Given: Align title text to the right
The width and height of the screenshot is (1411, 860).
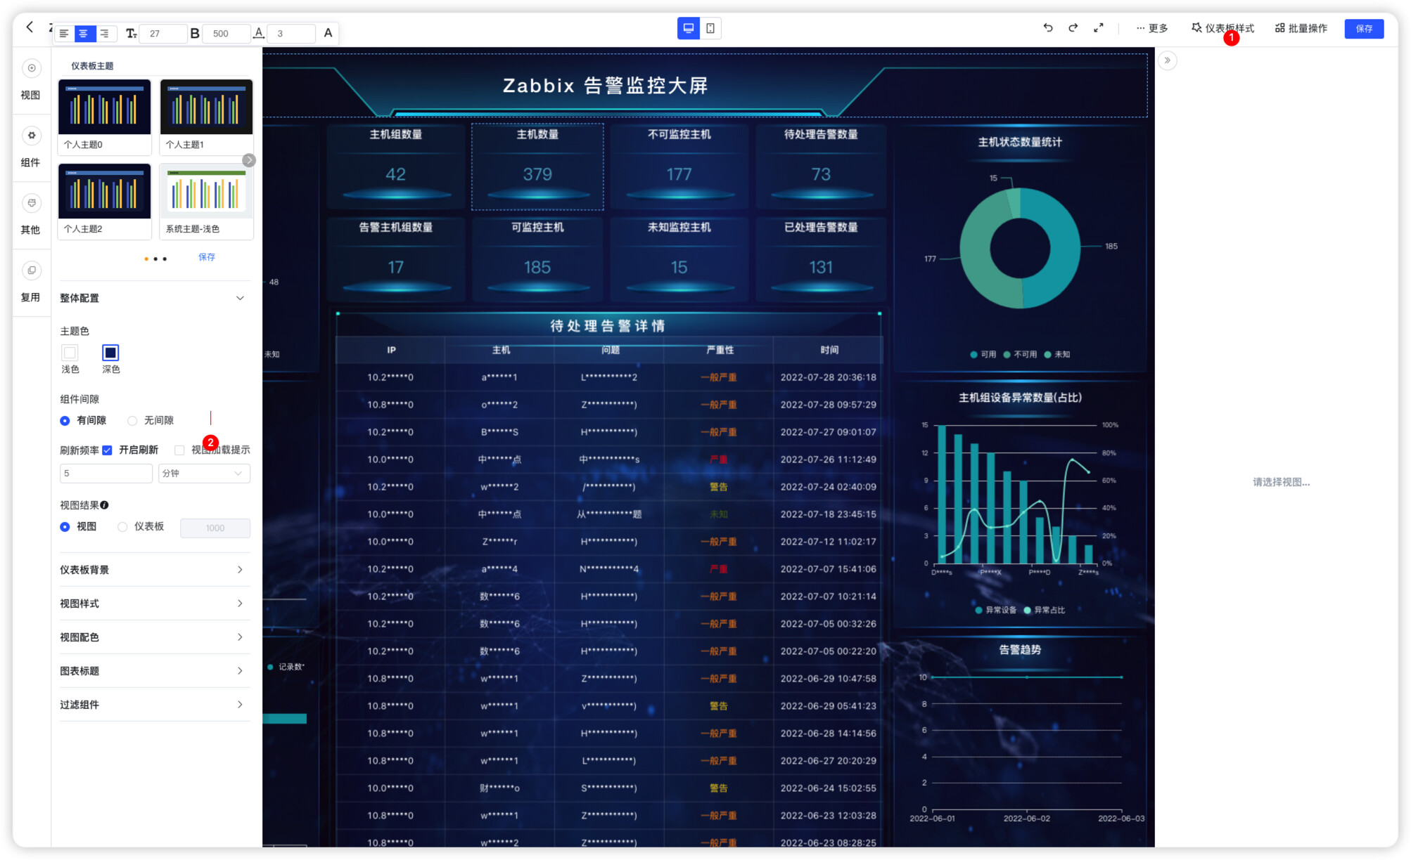Looking at the screenshot, I should tap(104, 33).
